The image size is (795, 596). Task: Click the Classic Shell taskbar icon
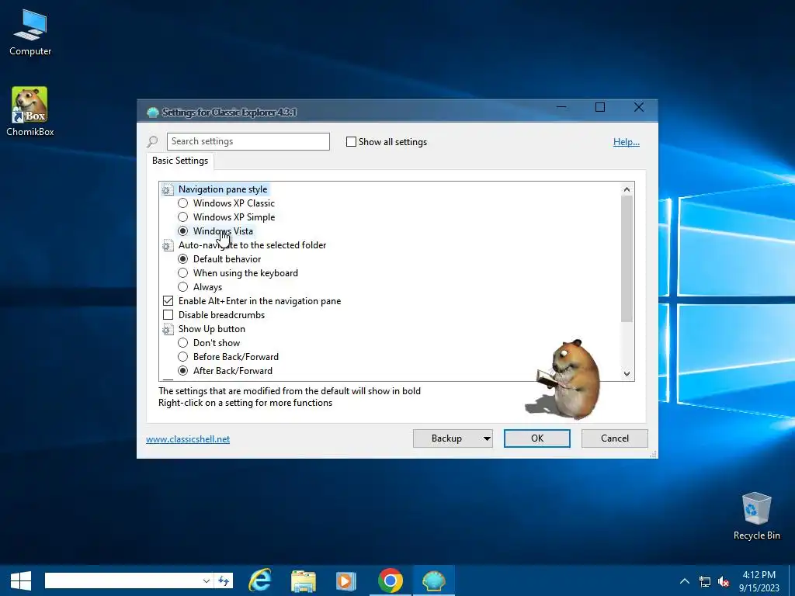(x=433, y=580)
